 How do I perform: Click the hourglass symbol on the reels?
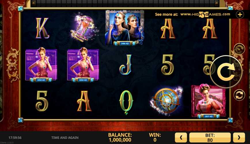[x=83, y=28]
